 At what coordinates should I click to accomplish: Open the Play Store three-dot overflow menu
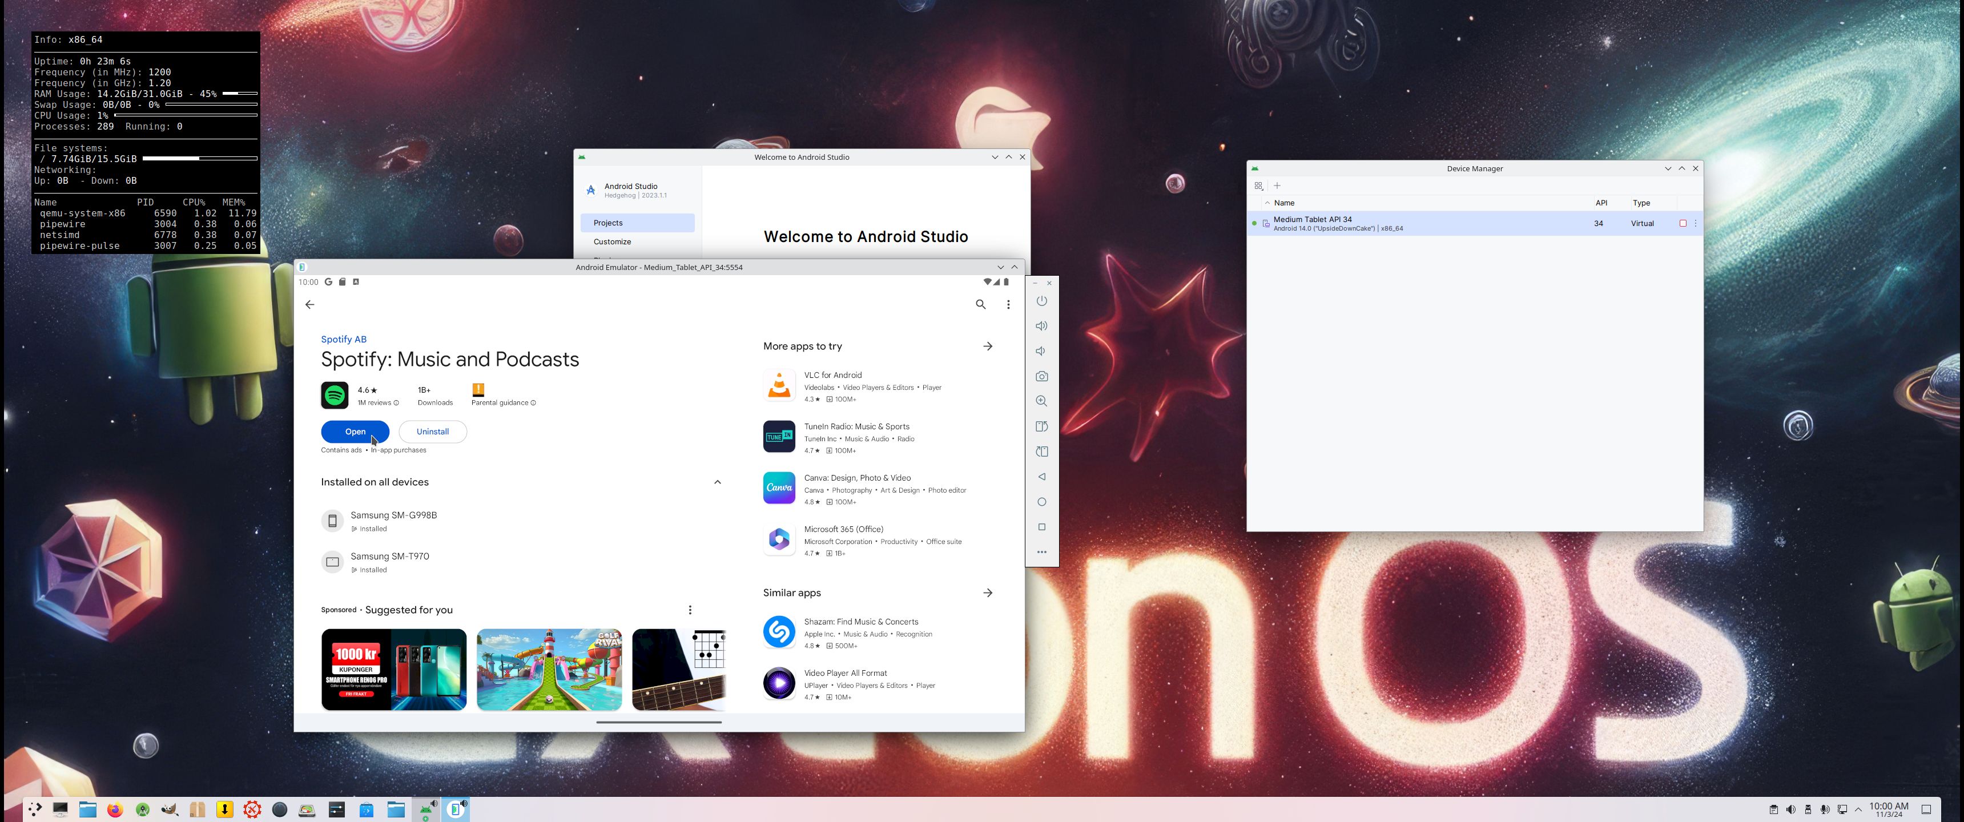coord(1008,304)
